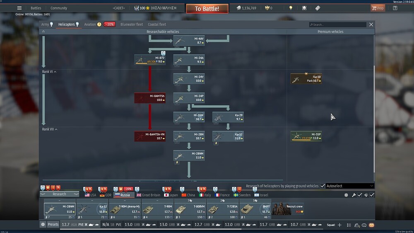
Task: Select the 10.7 GRB preset
Action: (306, 225)
